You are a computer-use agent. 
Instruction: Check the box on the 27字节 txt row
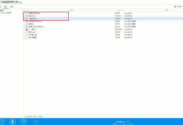click(x=25, y=24)
